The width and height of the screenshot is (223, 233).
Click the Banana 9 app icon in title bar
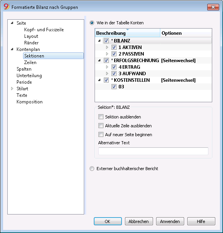click(x=7, y=7)
